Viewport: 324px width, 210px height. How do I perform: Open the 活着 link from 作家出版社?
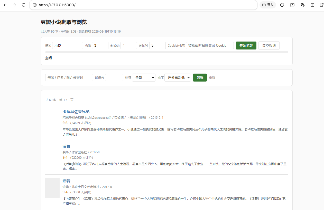pos(67,146)
